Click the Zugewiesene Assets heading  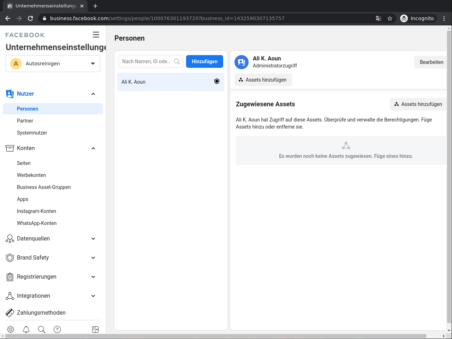pyautogui.click(x=265, y=104)
